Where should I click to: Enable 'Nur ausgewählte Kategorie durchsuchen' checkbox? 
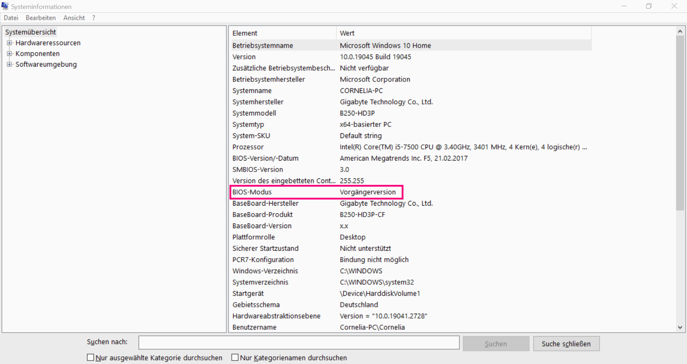click(x=91, y=358)
